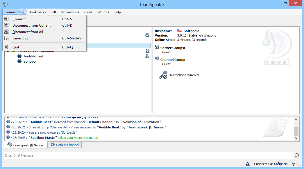Switch to the Default Channel chat tab
304x169 pixels.
coord(65,145)
